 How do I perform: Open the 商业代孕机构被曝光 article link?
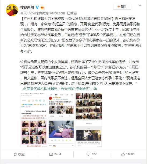(x=63, y=89)
